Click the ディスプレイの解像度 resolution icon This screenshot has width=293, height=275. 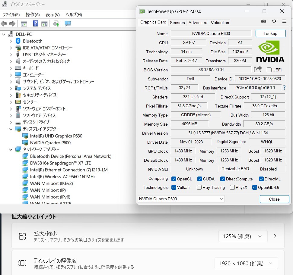[22, 263]
